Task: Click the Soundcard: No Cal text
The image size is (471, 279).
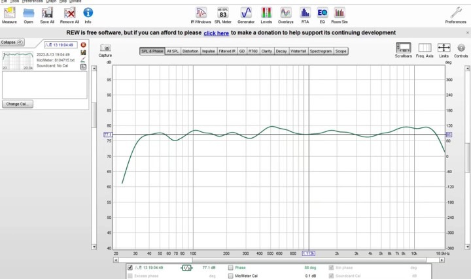Action: point(52,66)
